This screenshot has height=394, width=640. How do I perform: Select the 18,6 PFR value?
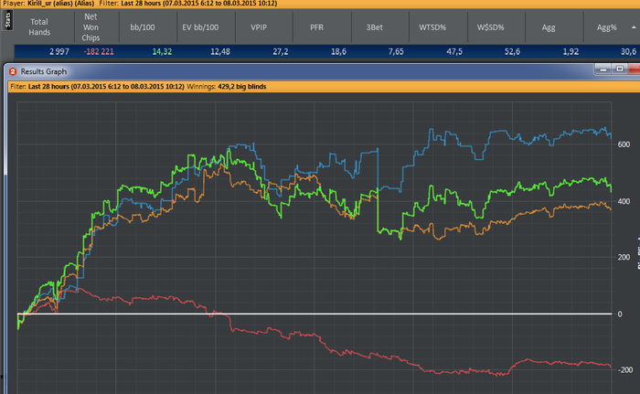(338, 52)
